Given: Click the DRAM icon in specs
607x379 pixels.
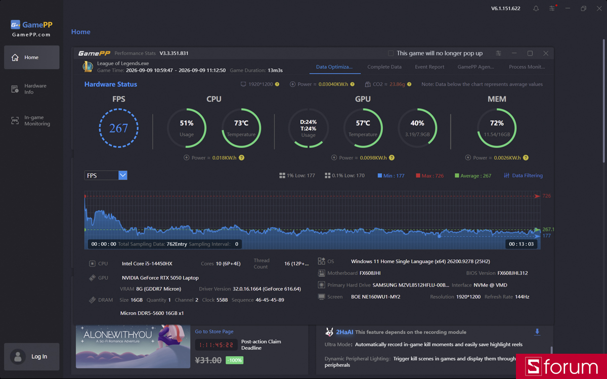Looking at the screenshot, I should pyautogui.click(x=92, y=300).
